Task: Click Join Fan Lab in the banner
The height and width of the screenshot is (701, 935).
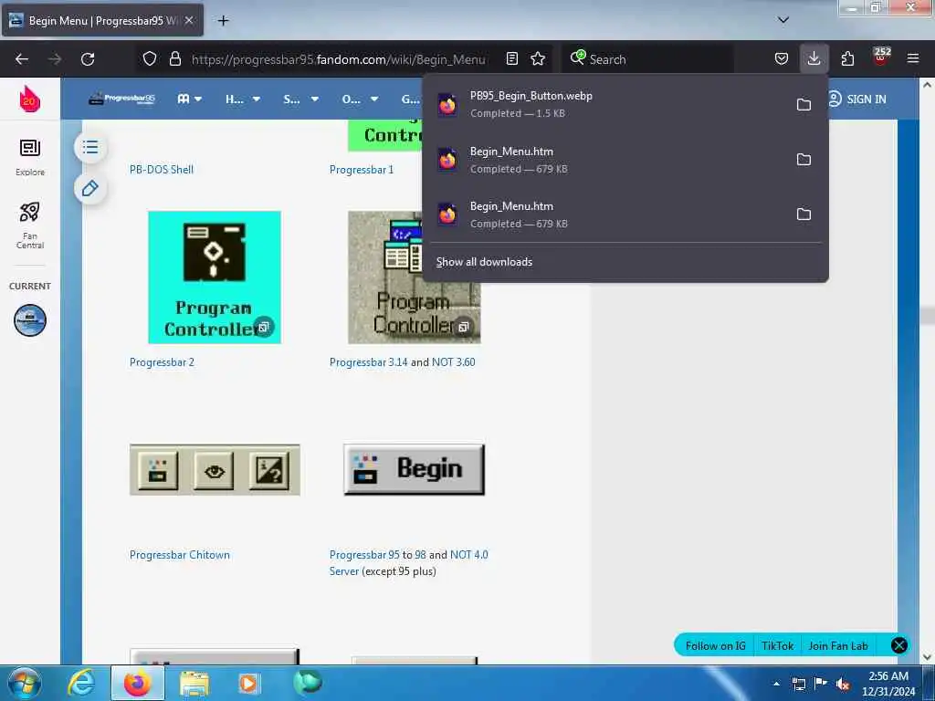Action: click(838, 645)
